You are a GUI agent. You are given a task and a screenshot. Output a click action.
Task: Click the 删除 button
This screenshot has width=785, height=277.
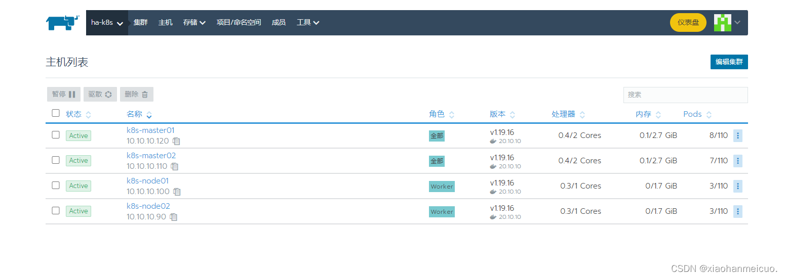pos(137,94)
